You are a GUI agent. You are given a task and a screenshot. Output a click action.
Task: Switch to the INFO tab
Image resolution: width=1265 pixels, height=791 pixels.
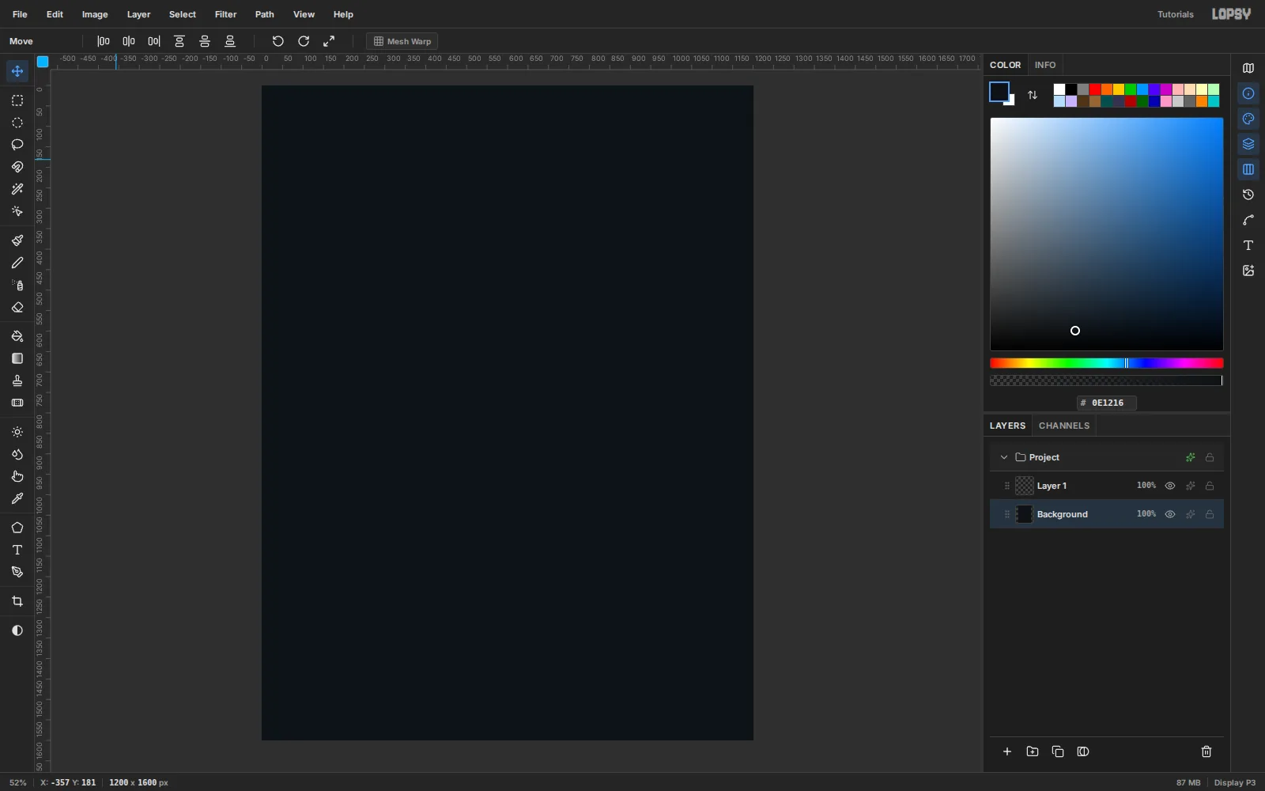point(1045,65)
